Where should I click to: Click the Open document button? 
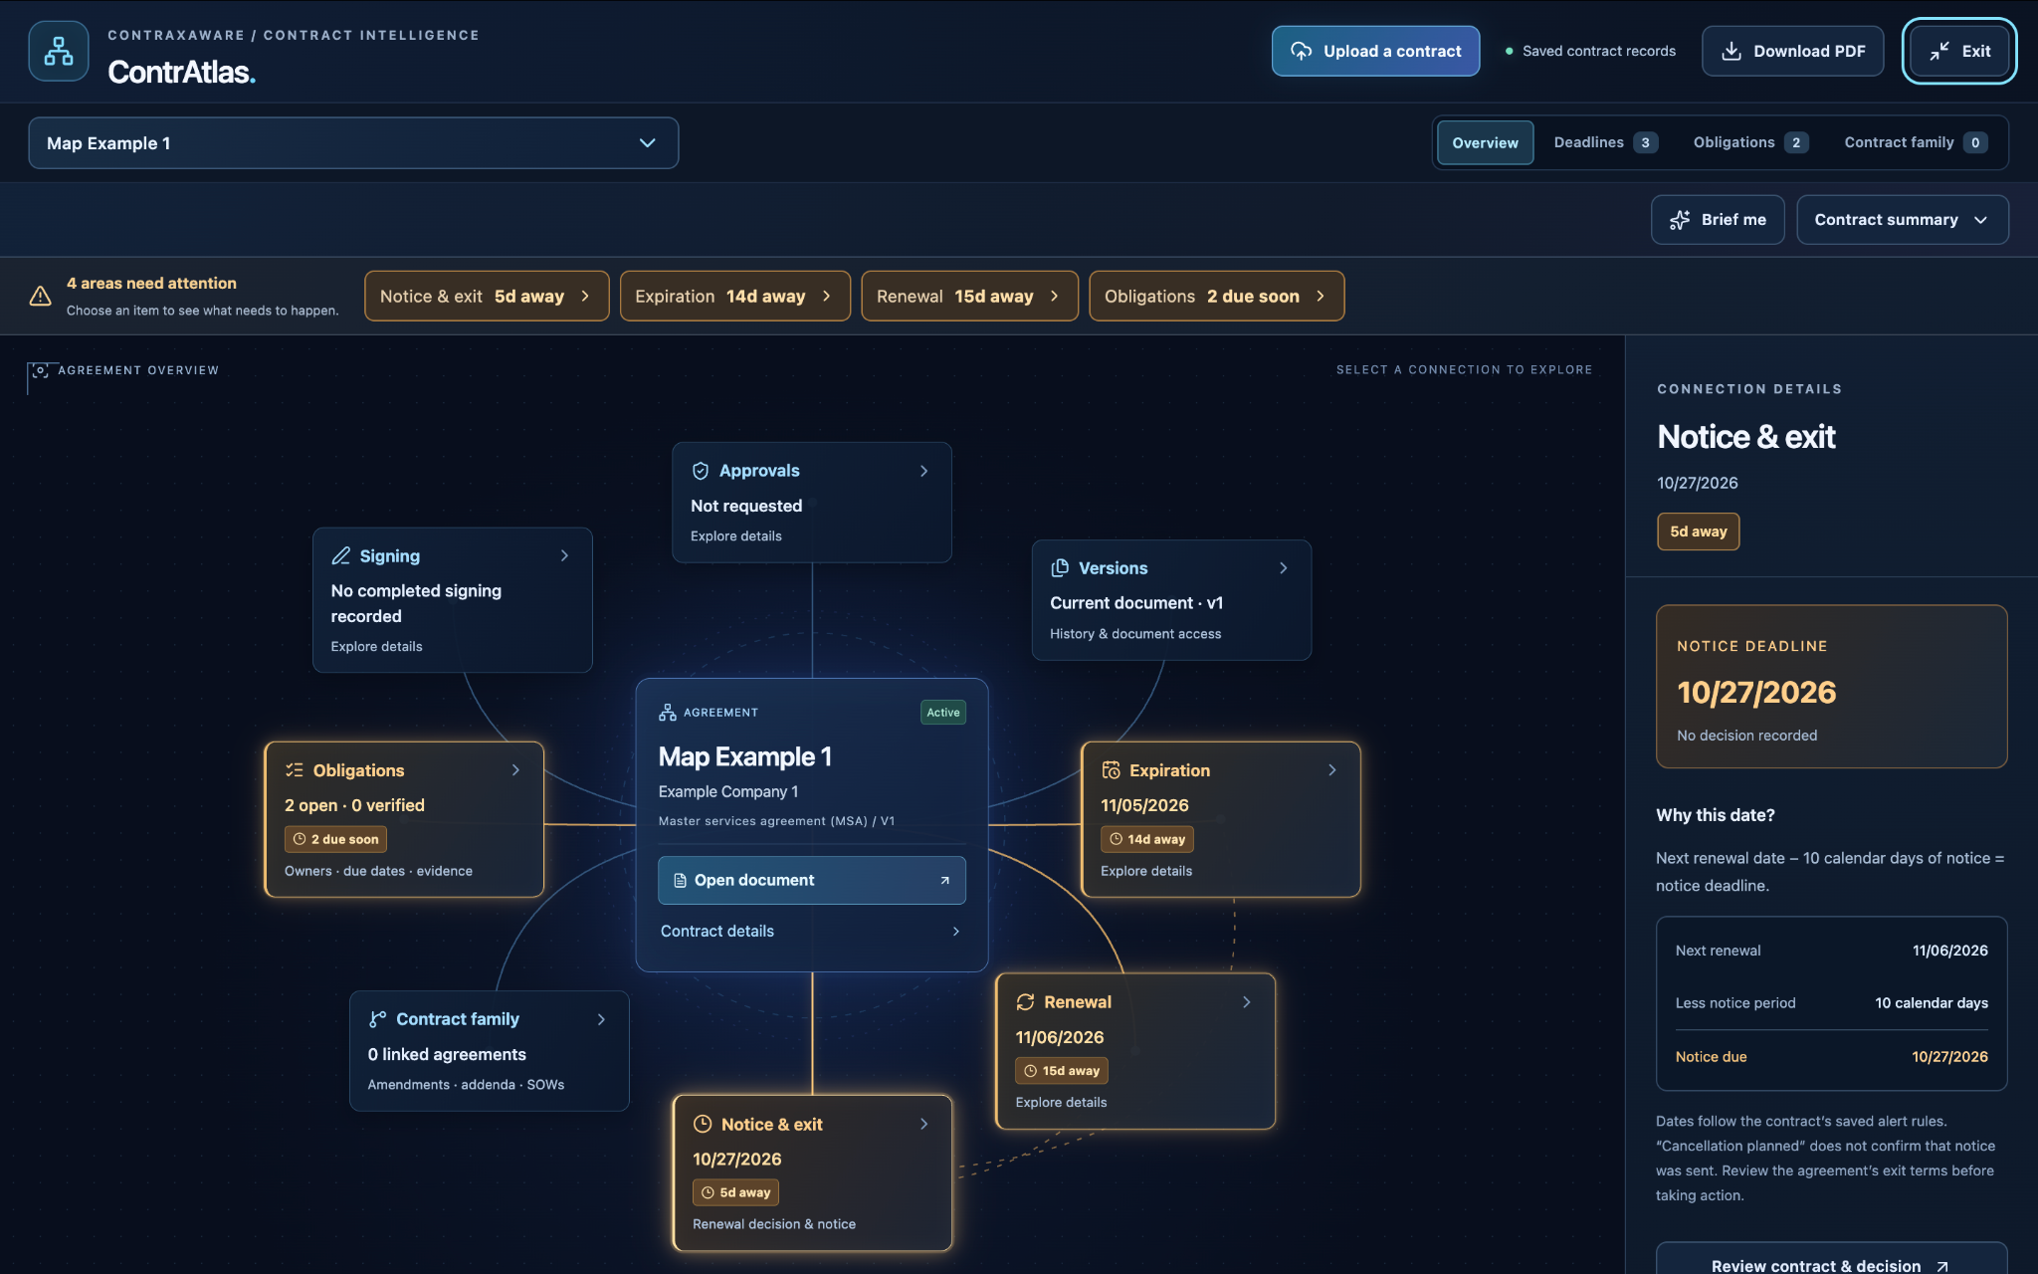click(x=811, y=881)
